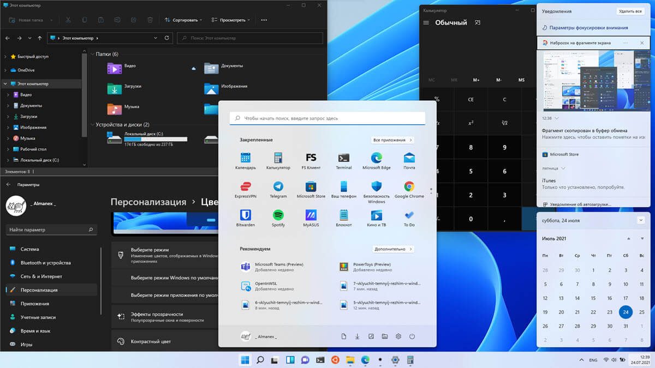Click the Start menu search field
Viewport: 655px width, 368px height.
click(327, 118)
